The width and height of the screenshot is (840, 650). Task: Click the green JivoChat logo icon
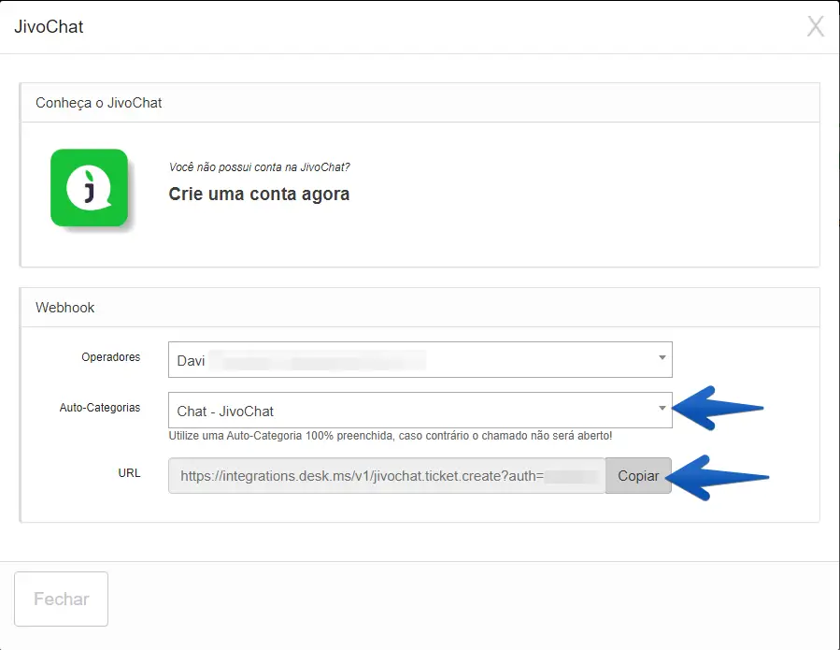click(x=89, y=187)
